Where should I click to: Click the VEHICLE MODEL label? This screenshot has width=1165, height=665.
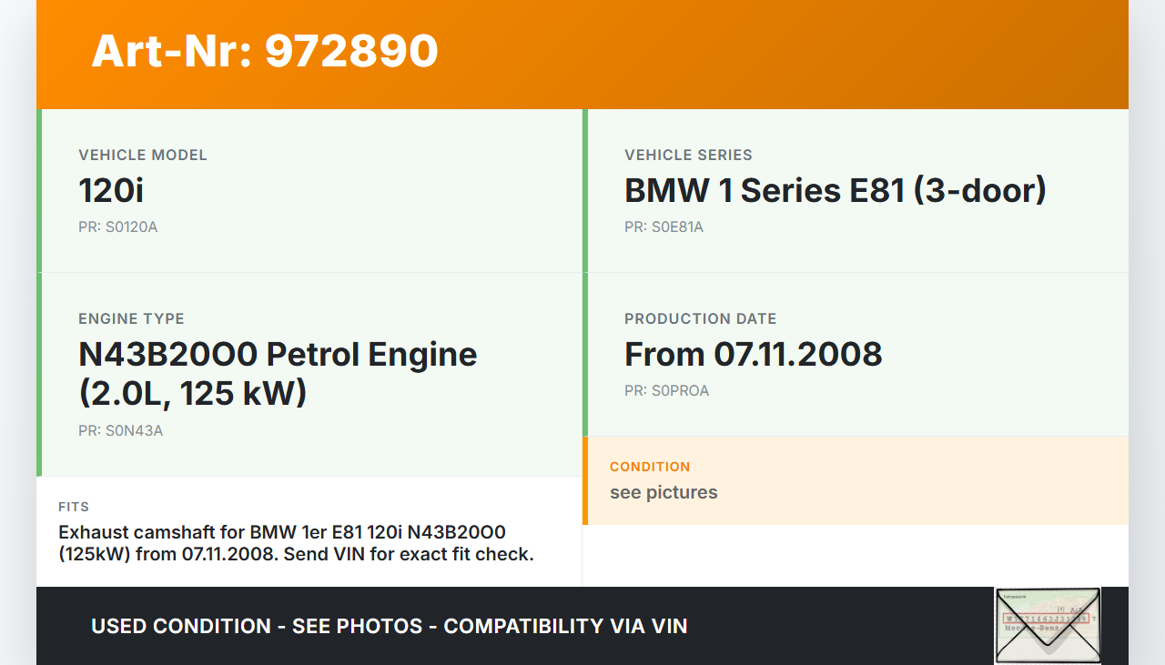(x=143, y=155)
